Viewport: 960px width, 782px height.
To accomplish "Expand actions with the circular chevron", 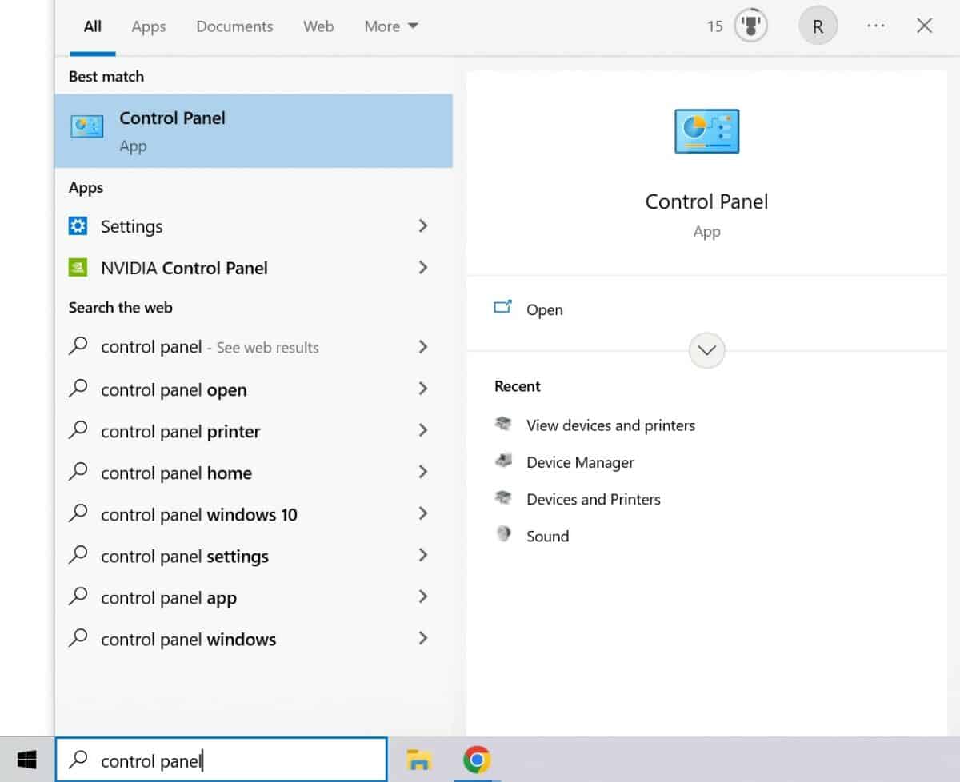I will (706, 350).
